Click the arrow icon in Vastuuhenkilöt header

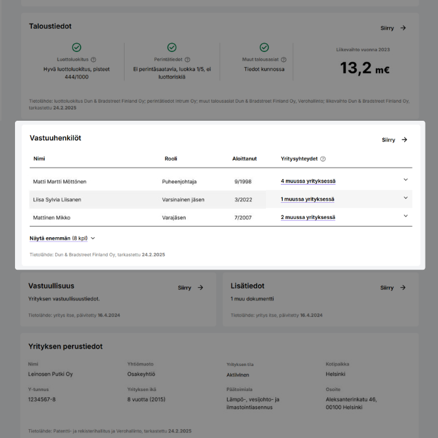point(404,140)
